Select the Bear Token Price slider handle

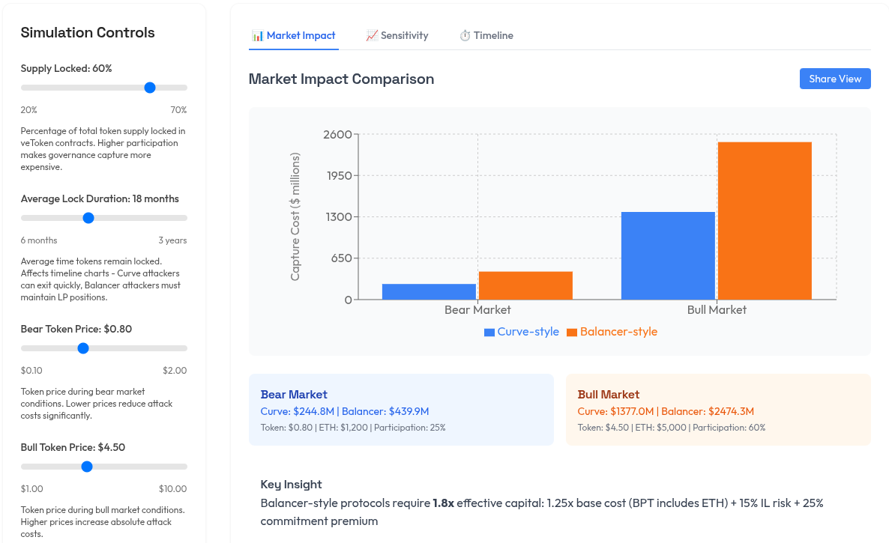click(x=83, y=348)
